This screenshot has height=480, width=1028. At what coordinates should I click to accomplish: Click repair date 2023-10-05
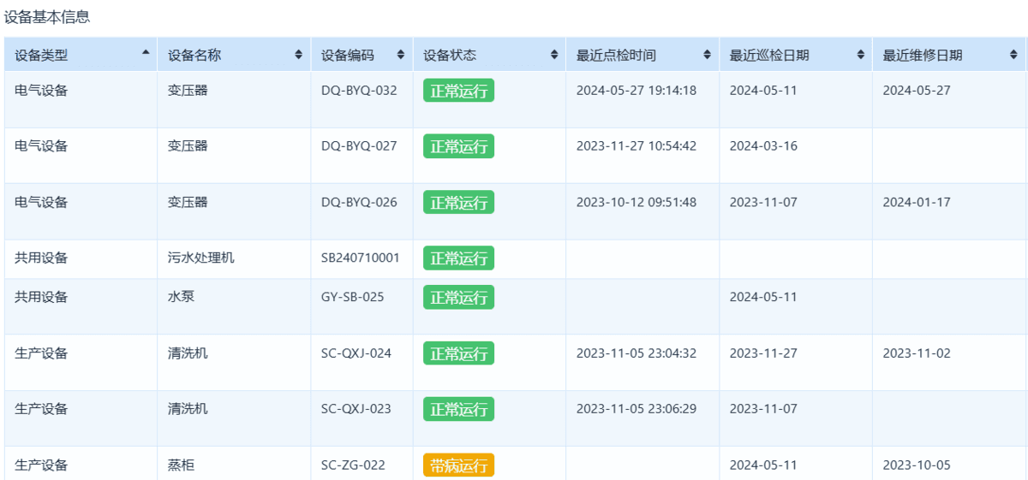(x=917, y=465)
